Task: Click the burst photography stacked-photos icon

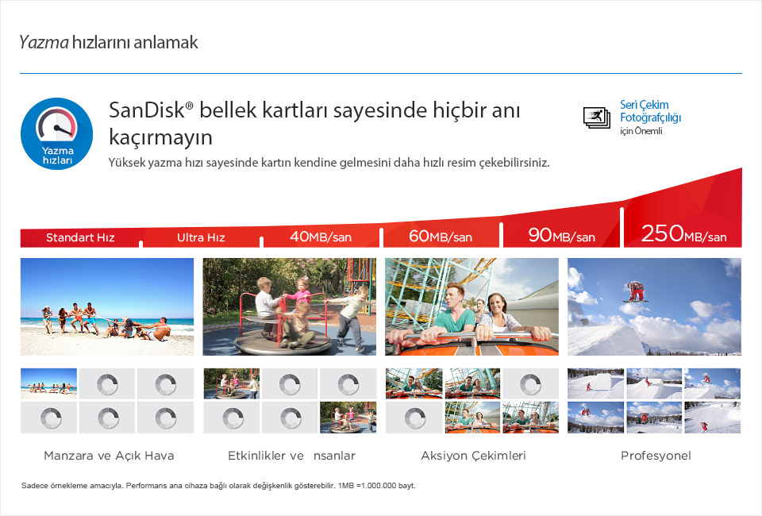Action: pos(597,117)
